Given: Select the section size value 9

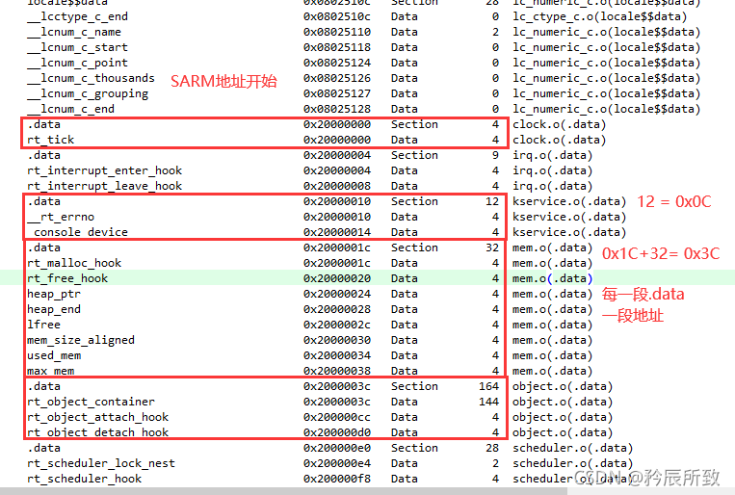Looking at the screenshot, I should point(495,156).
